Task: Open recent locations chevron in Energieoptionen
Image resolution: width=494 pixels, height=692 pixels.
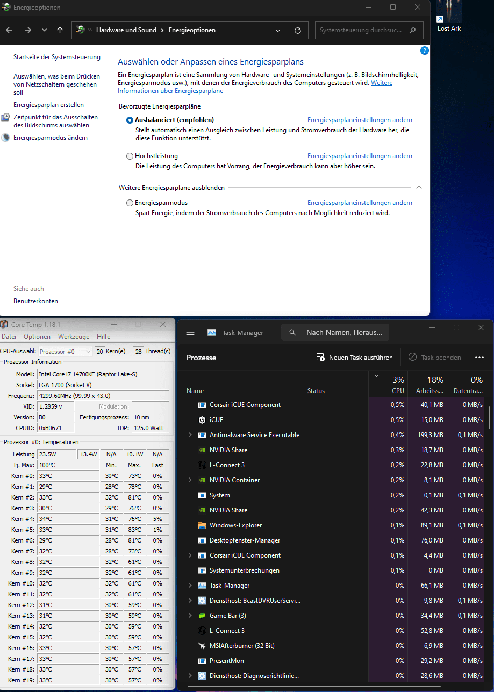Action: [x=44, y=30]
